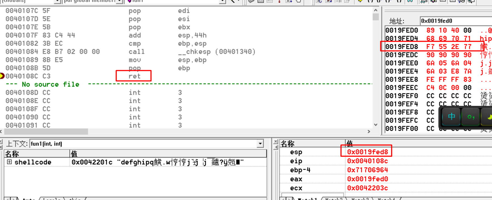
Task: Click Watch pane 值 column header
Action: click(419, 144)
